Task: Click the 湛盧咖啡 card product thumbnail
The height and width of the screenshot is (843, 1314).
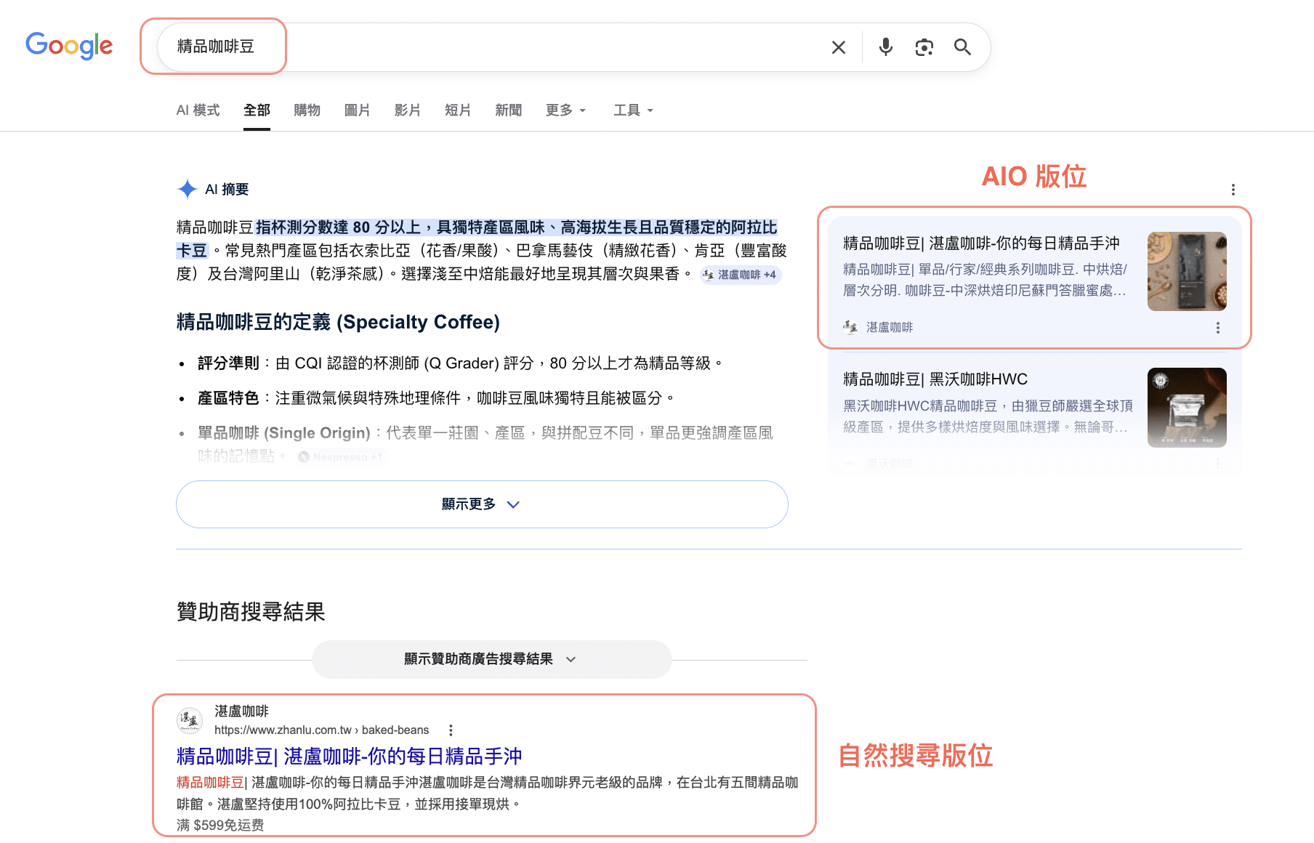Action: [x=1187, y=272]
